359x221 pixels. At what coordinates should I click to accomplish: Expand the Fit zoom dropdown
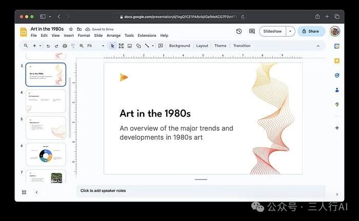click(x=103, y=46)
